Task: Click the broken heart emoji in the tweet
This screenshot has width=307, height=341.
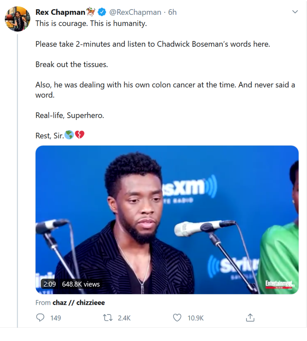Action: (x=80, y=135)
